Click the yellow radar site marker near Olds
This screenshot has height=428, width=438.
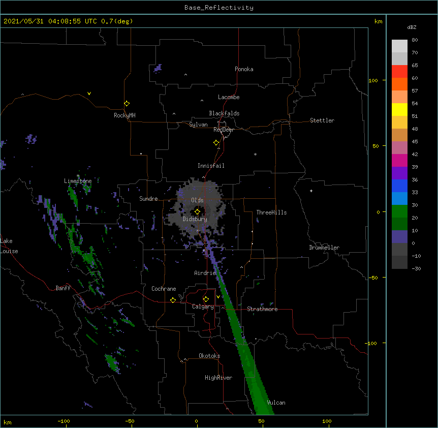tap(197, 212)
